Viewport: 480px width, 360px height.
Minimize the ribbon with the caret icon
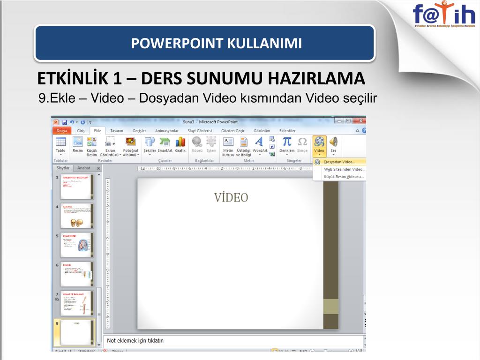357,131
